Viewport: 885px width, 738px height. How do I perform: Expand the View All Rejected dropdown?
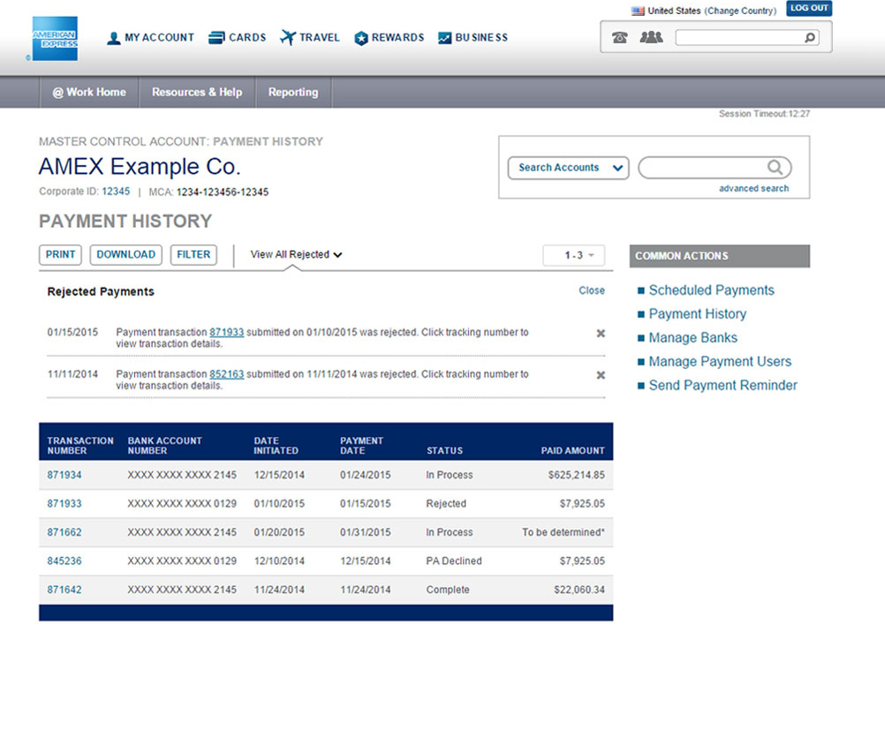pyautogui.click(x=296, y=254)
